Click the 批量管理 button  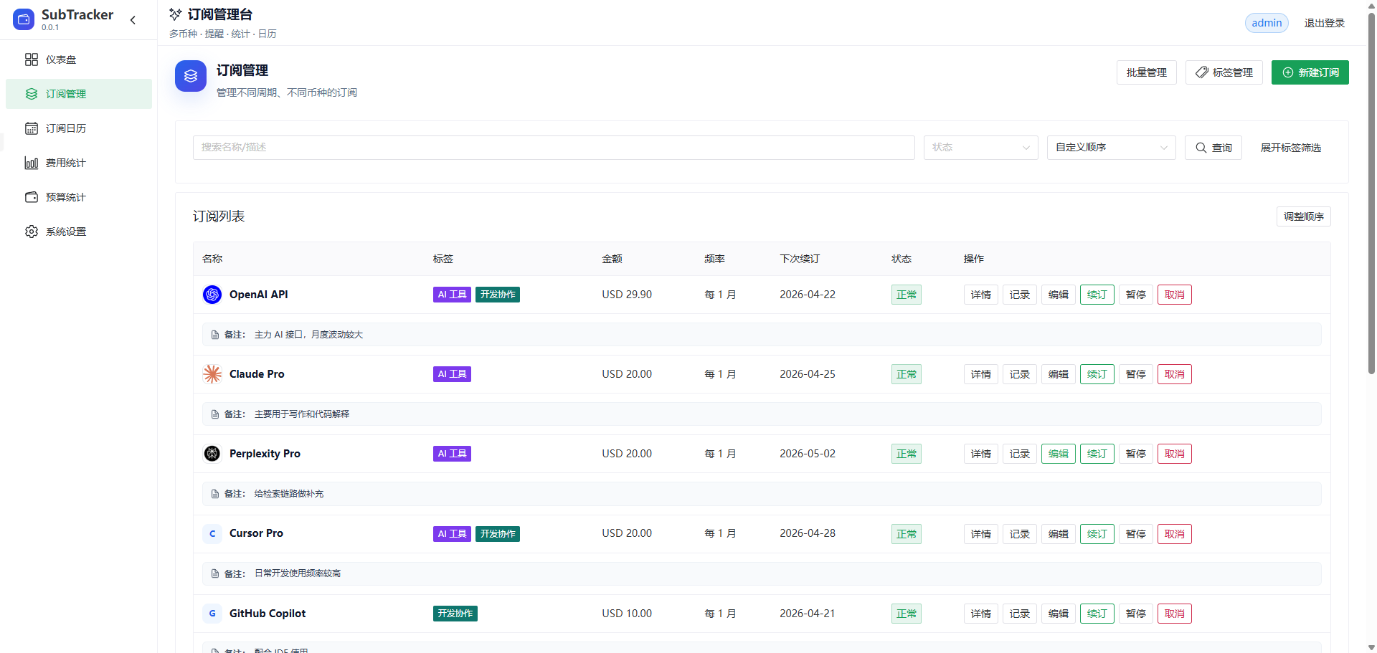click(x=1146, y=72)
